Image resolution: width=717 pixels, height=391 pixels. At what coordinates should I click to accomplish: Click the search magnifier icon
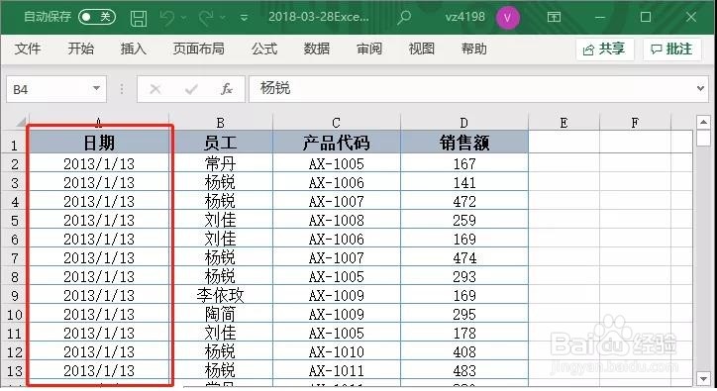point(404,18)
